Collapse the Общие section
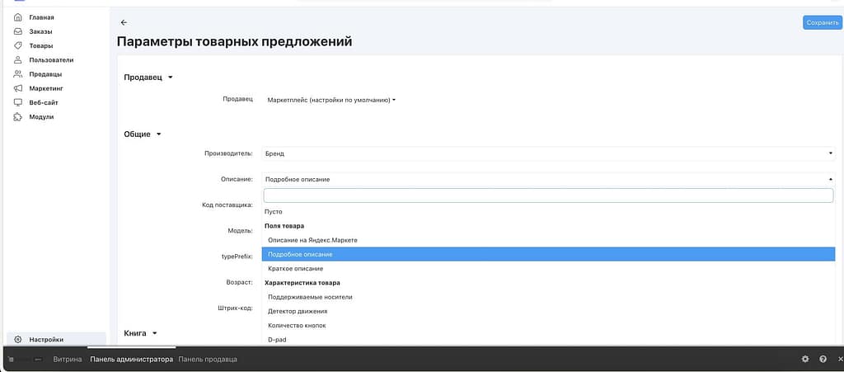The width and height of the screenshot is (844, 372). tap(142, 134)
